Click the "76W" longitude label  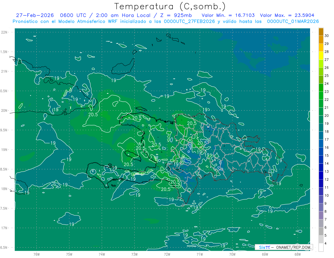tap(36, 254)
